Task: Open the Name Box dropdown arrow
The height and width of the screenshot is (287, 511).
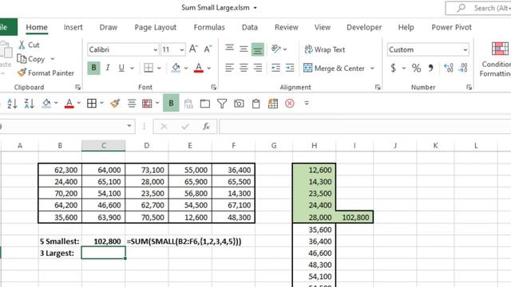Action: tap(129, 126)
